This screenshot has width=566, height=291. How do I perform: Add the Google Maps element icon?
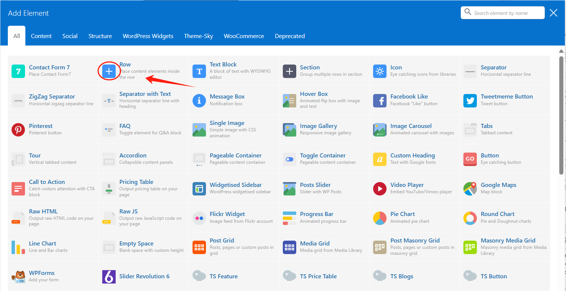470,188
